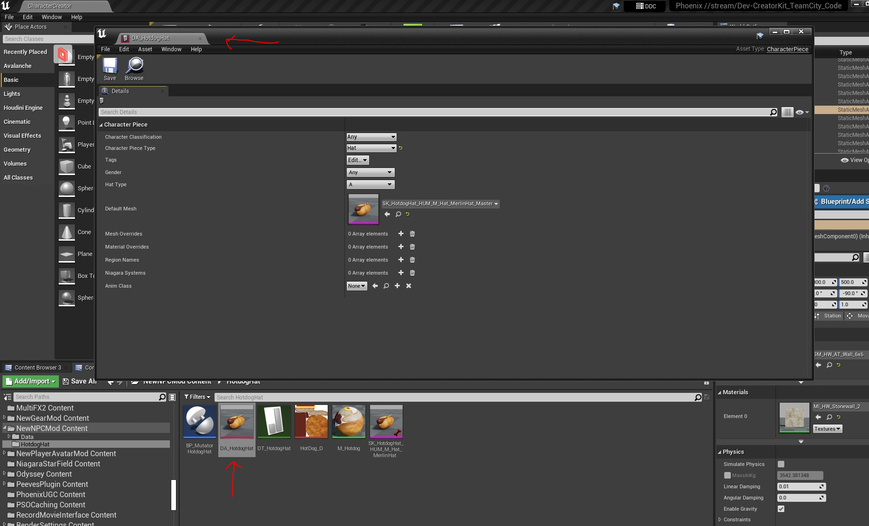
Task: Open Content Browser Filters dropdown
Action: (197, 397)
